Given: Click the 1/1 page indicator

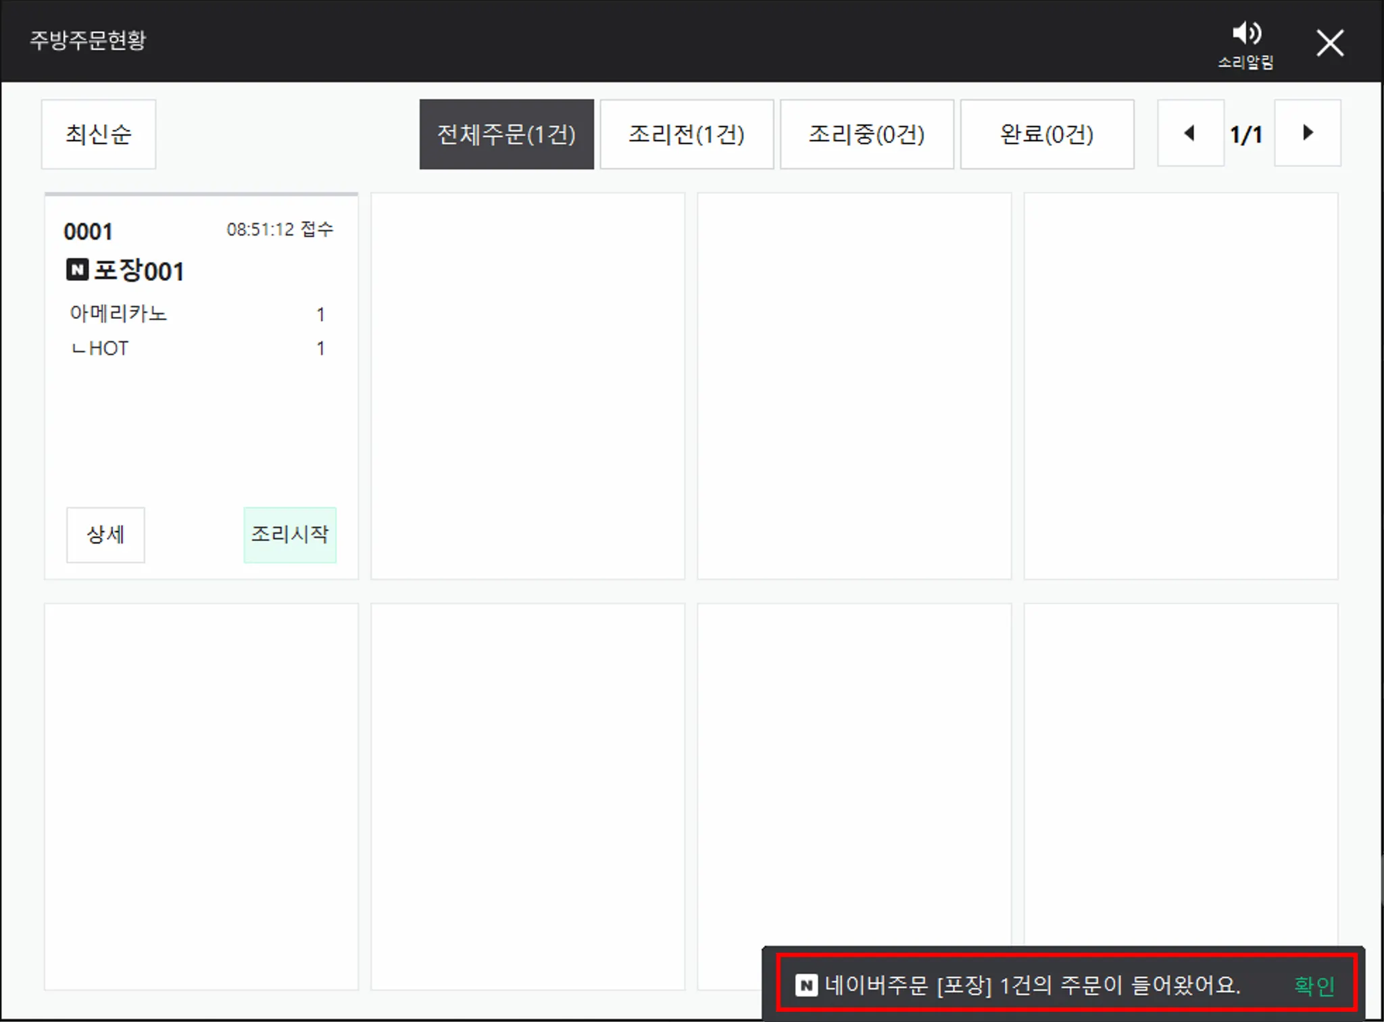Looking at the screenshot, I should (x=1247, y=134).
